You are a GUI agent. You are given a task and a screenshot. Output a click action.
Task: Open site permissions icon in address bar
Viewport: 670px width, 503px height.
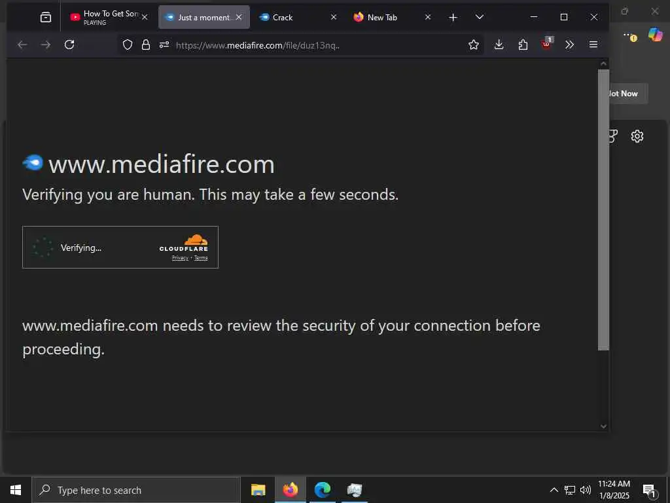pos(164,45)
